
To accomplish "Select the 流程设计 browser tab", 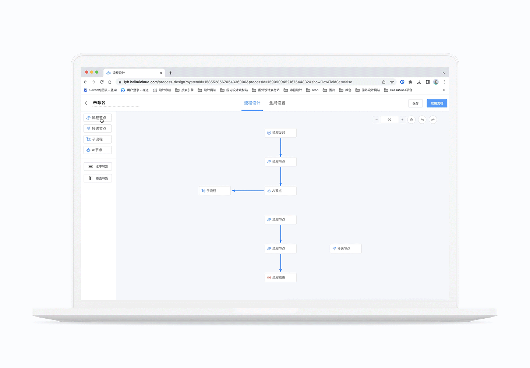I will click(x=134, y=73).
